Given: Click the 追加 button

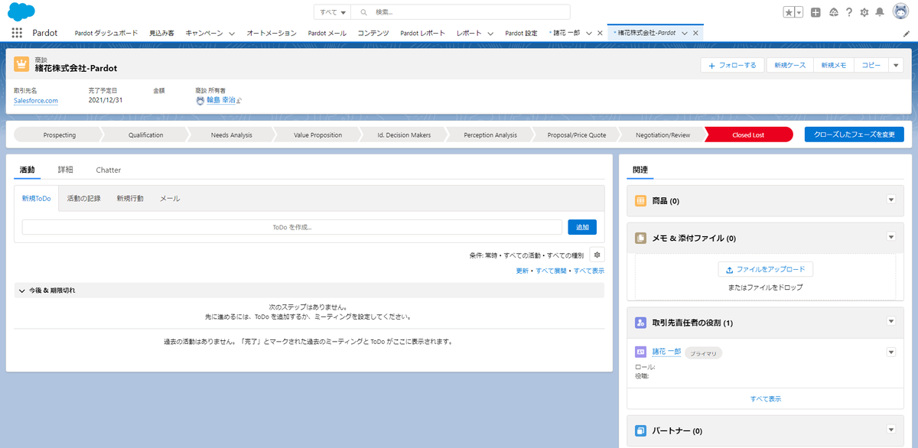Looking at the screenshot, I should pyautogui.click(x=582, y=227).
